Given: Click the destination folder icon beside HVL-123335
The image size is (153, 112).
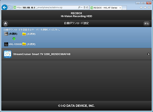Looking at the screenshot, I should coord(24,44).
